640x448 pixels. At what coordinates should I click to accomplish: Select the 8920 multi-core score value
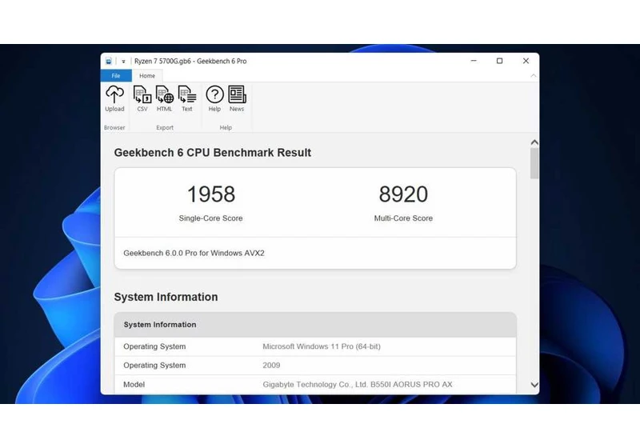pos(403,194)
